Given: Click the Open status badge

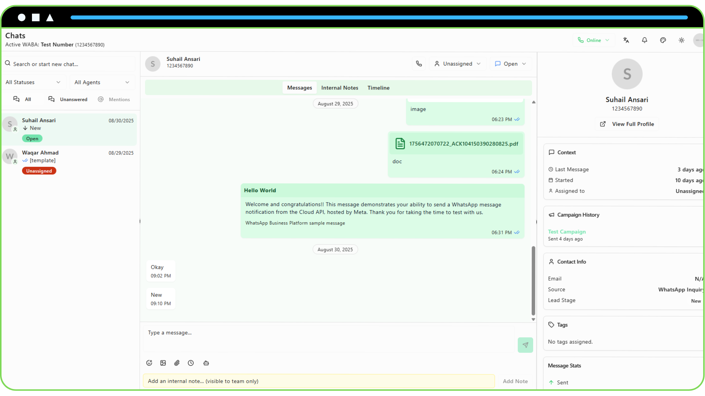Looking at the screenshot, I should tap(32, 139).
